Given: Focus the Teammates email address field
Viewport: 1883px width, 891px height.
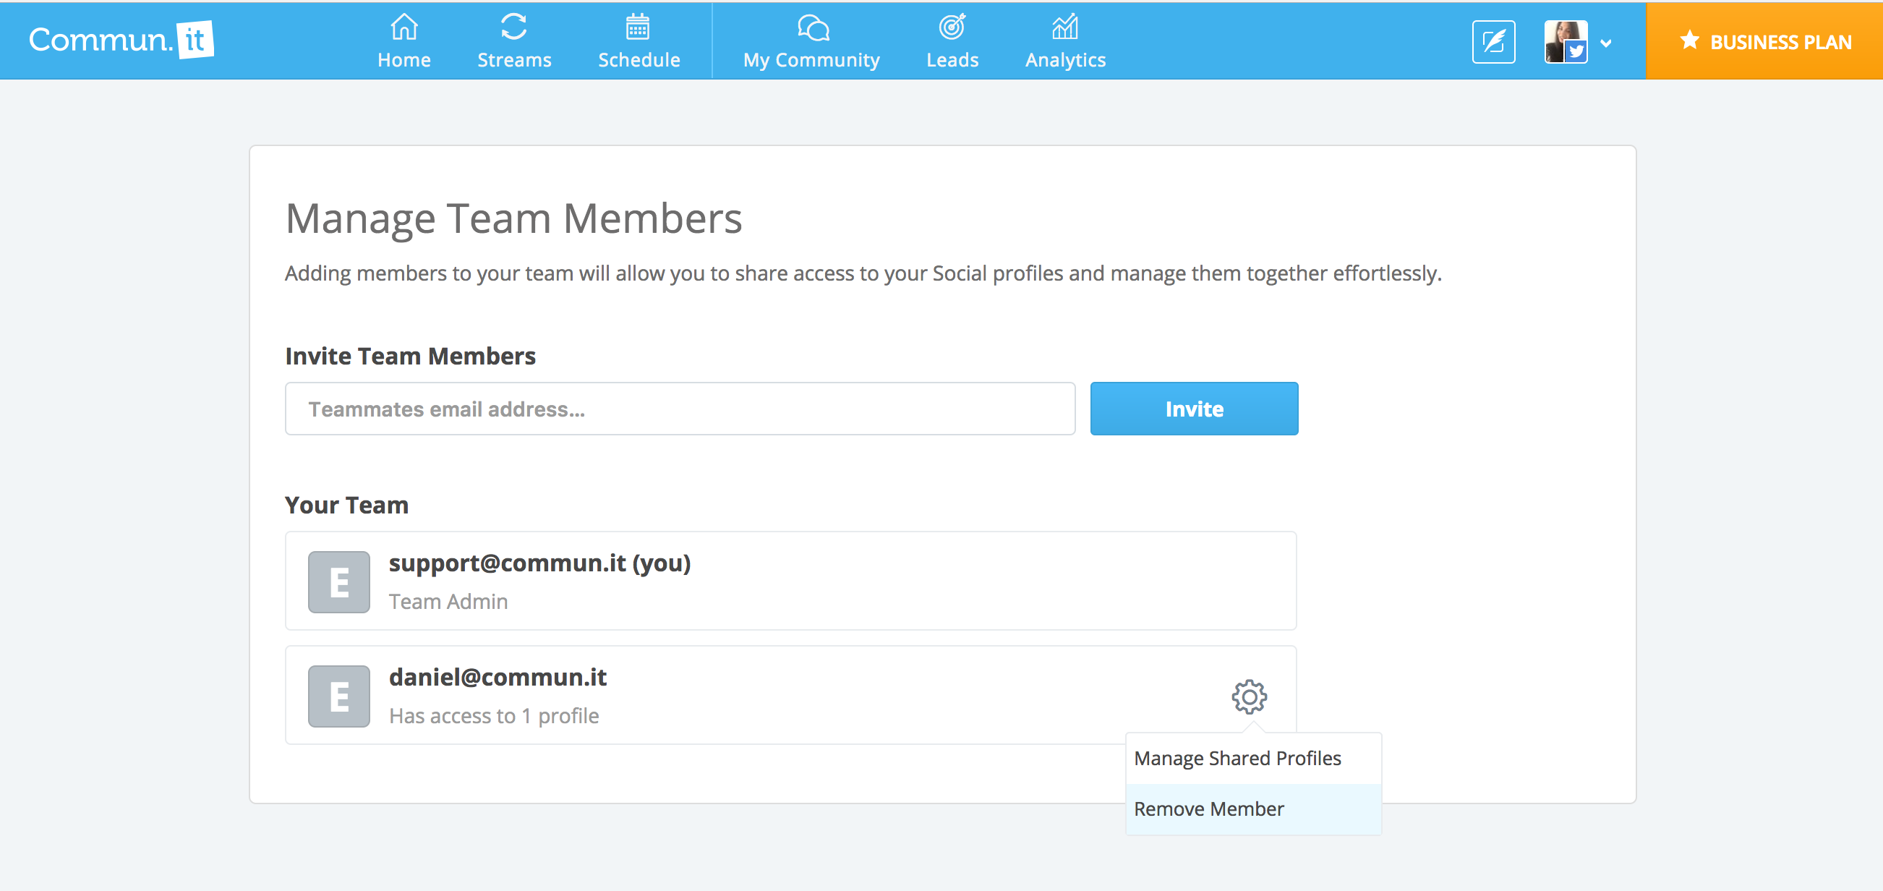Looking at the screenshot, I should [680, 409].
